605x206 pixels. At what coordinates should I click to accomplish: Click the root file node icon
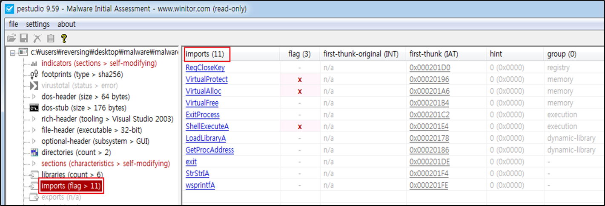[x=23, y=53]
